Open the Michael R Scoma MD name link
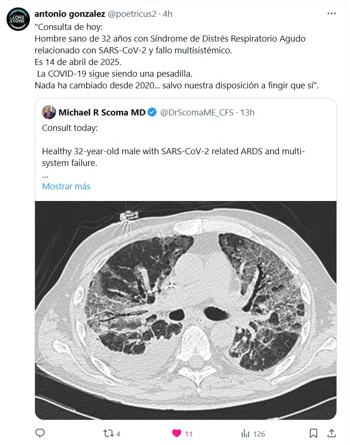 102,113
